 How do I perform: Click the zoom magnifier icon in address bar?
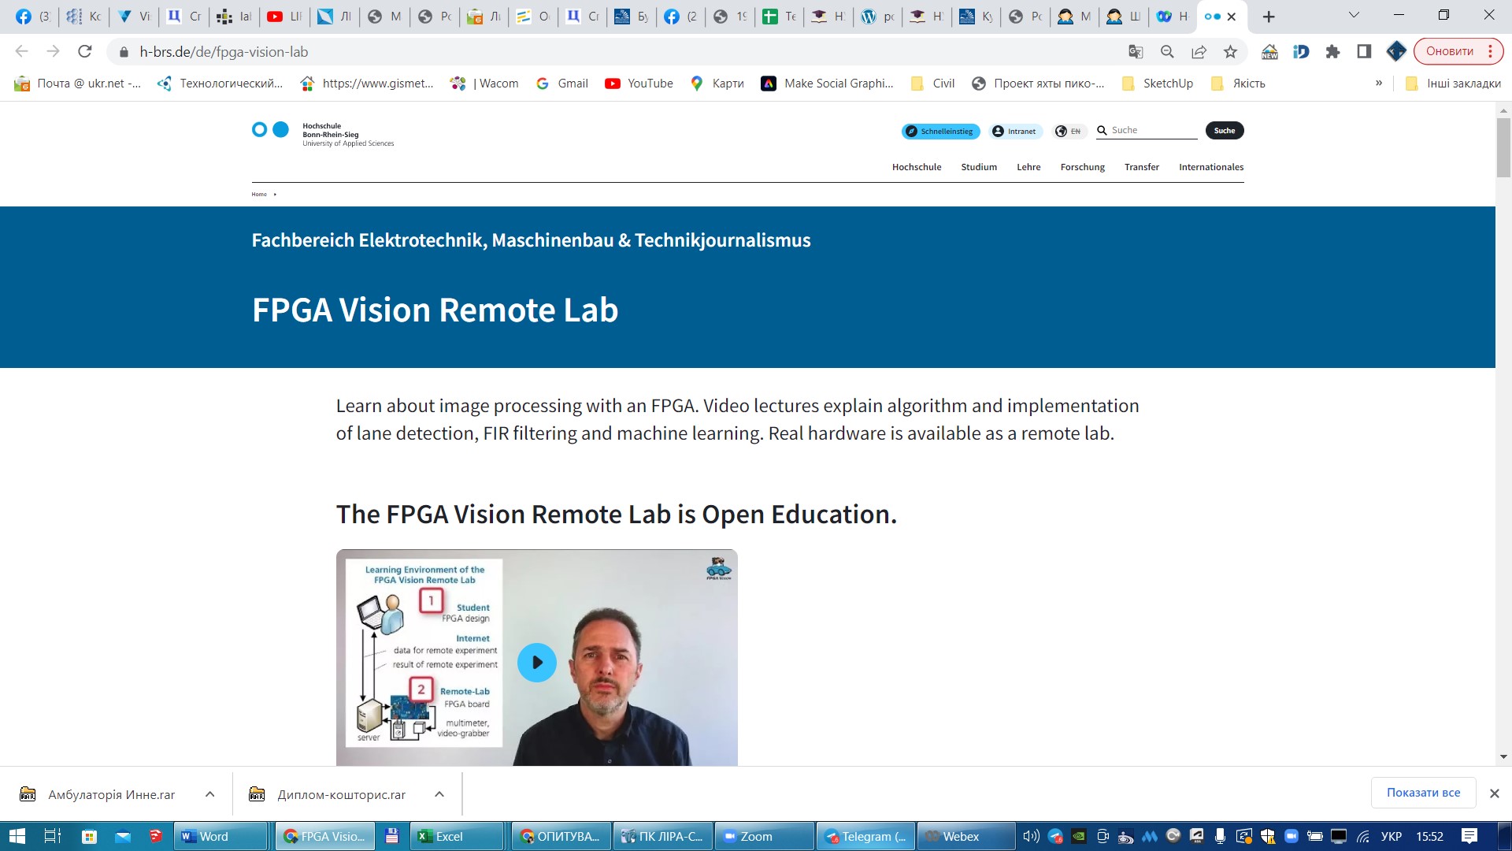(x=1167, y=52)
